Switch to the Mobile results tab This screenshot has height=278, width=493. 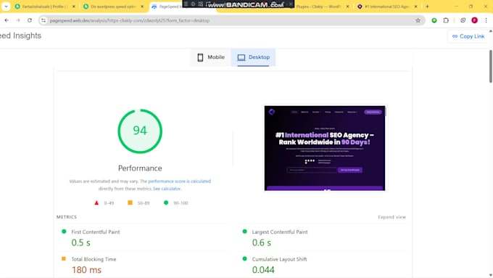coord(211,57)
